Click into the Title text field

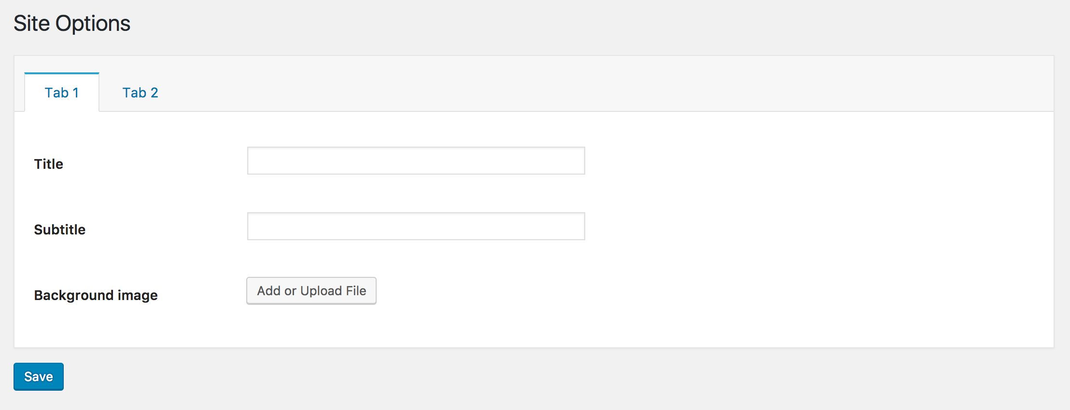coord(416,161)
